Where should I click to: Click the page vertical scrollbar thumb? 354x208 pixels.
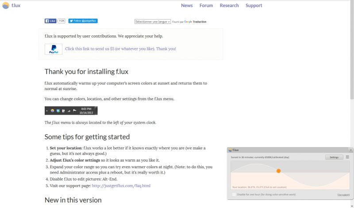point(352,50)
